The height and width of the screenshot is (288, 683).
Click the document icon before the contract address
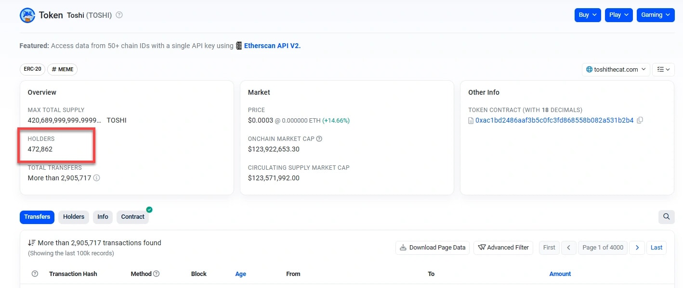coord(471,120)
